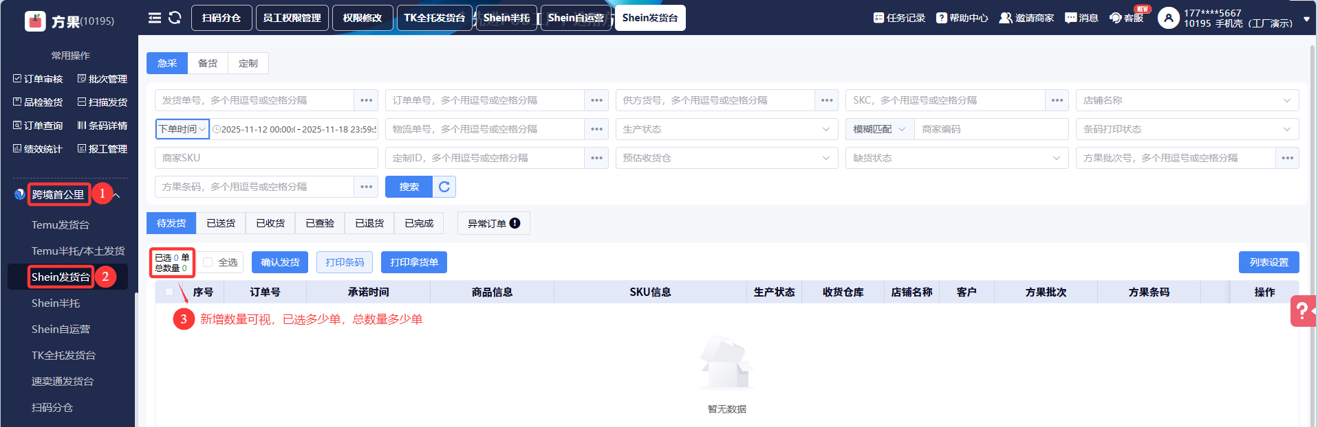Screen dimensions: 1318x427
Task: Click the 商家SKU input field
Action: point(266,158)
